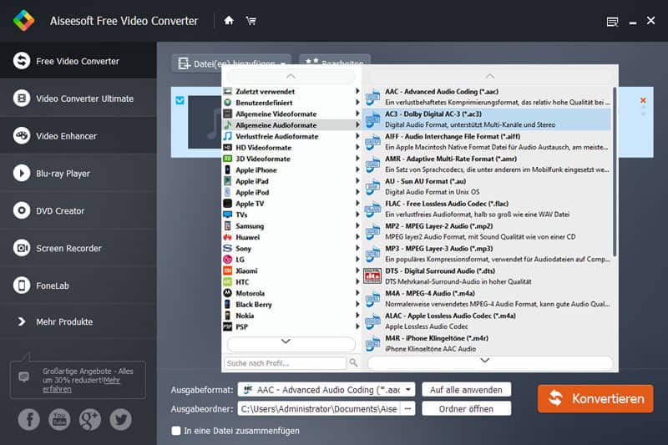Choose the TVs category

click(x=291, y=215)
